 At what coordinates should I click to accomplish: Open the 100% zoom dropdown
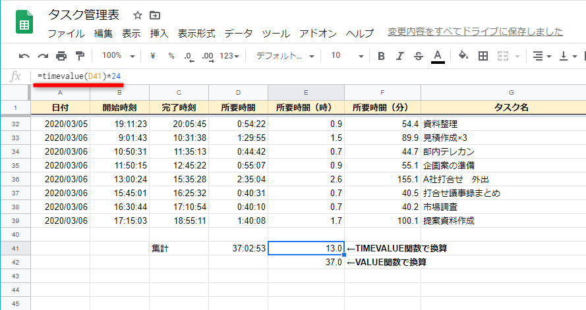119,56
